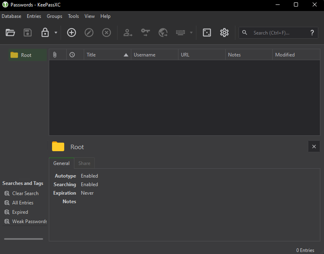The image size is (324, 254).
Task: Sort by attachments paperclip column
Action: click(58, 55)
